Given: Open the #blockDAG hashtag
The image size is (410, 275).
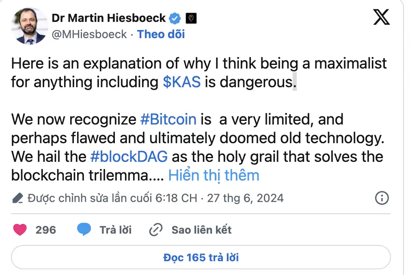Looking at the screenshot, I should pos(129,157).
